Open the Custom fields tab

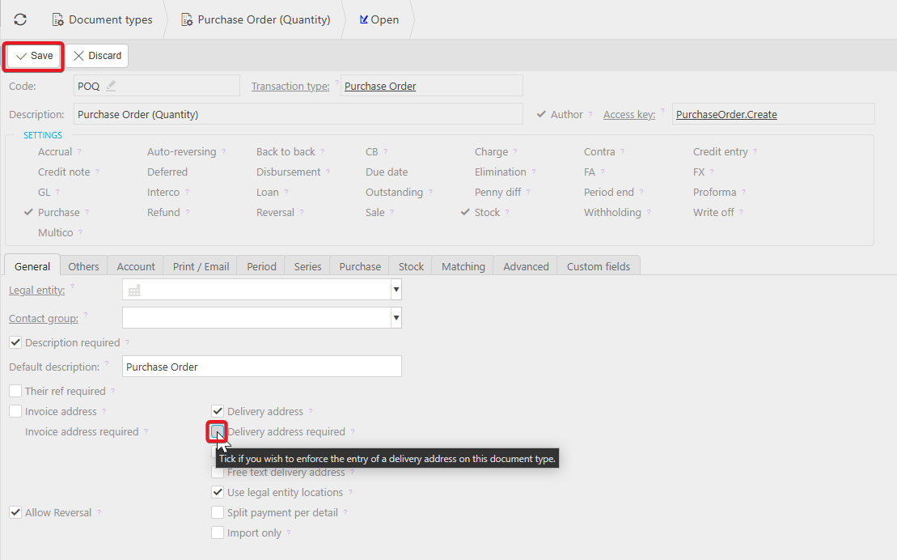(x=599, y=266)
